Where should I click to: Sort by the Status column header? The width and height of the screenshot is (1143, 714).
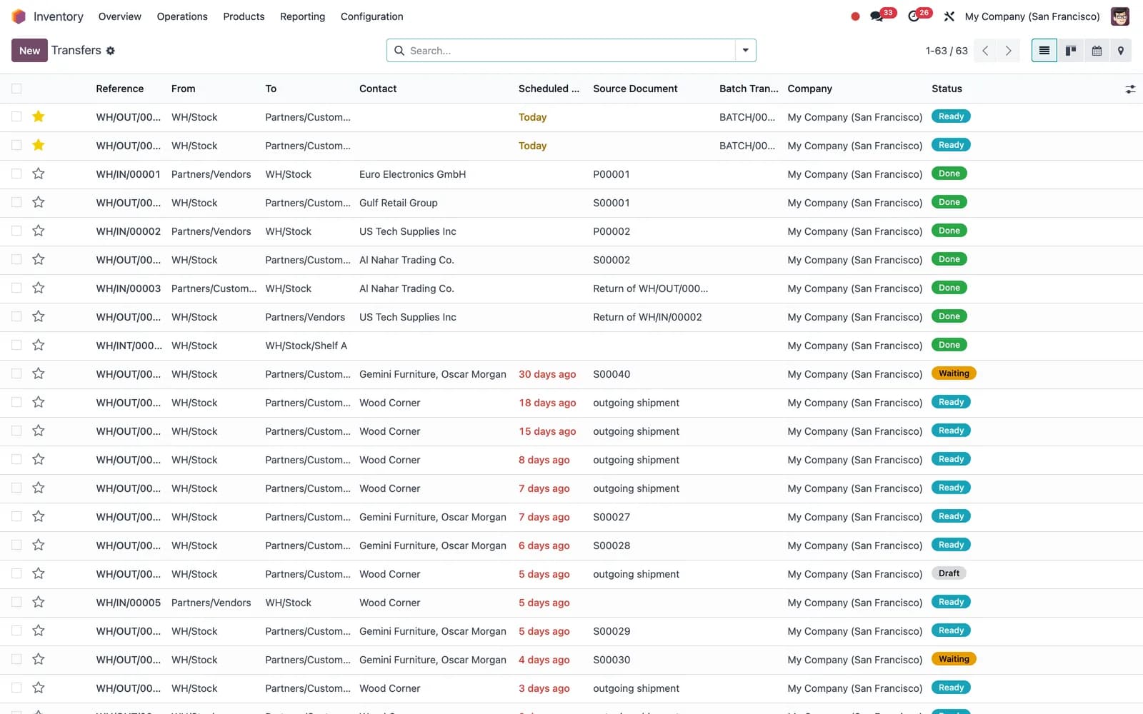point(947,89)
